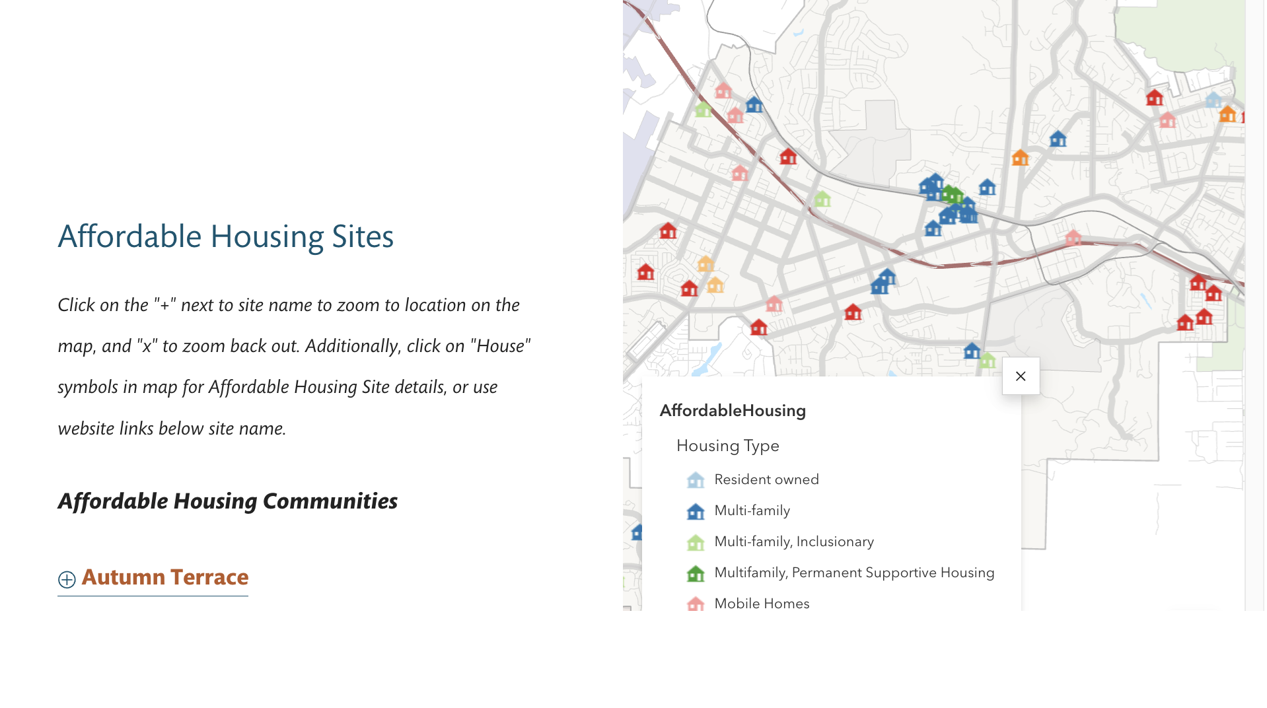1267x708 pixels.
Task: Open the Autumn Terrace website link
Action: [x=165, y=577]
